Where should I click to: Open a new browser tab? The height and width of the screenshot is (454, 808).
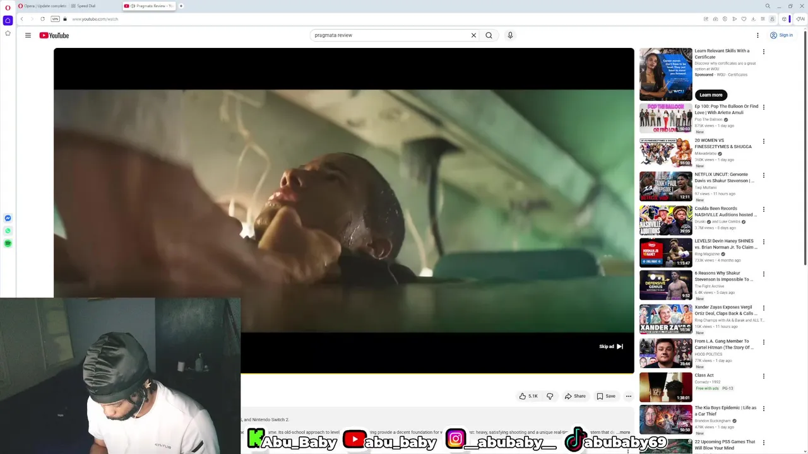coord(181,6)
